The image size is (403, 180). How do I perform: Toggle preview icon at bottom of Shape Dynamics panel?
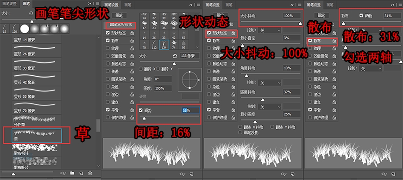point(283,174)
